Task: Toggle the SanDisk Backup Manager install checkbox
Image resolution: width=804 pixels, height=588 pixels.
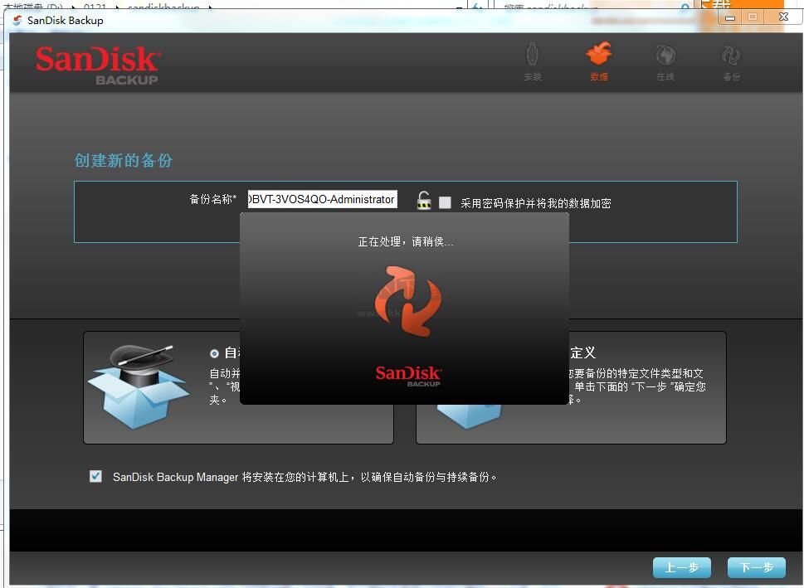Action: pos(95,476)
